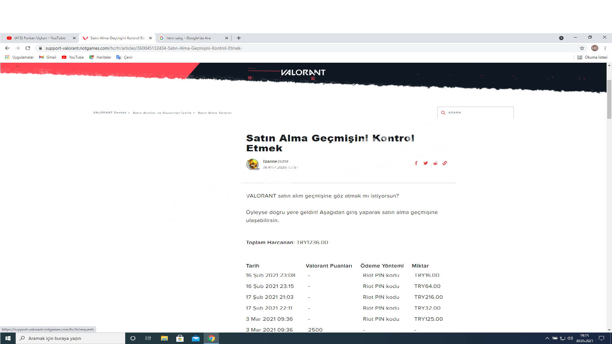Open the Çevir translate bookmark
The width and height of the screenshot is (612, 344).
point(125,57)
